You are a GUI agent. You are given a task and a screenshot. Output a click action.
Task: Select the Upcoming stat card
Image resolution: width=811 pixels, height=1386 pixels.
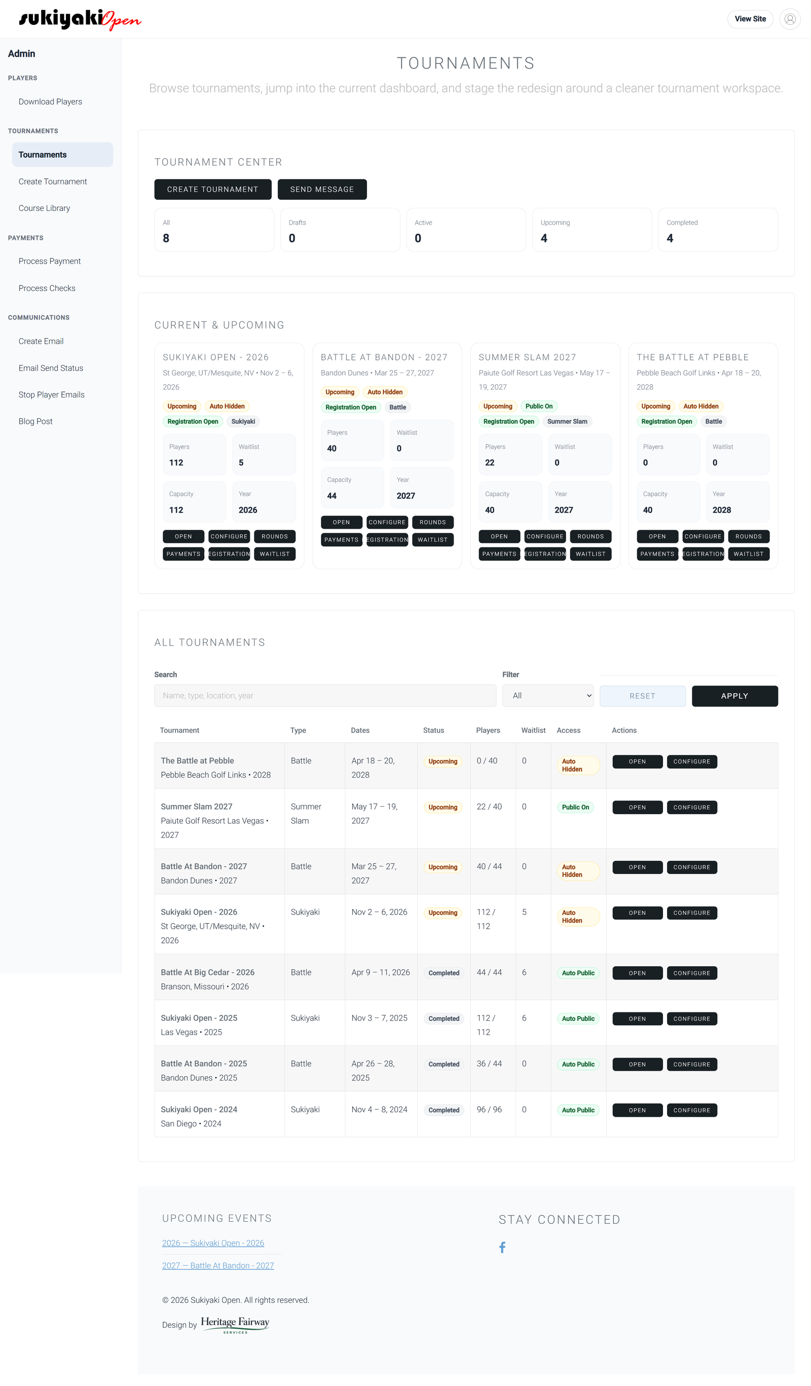tap(592, 230)
